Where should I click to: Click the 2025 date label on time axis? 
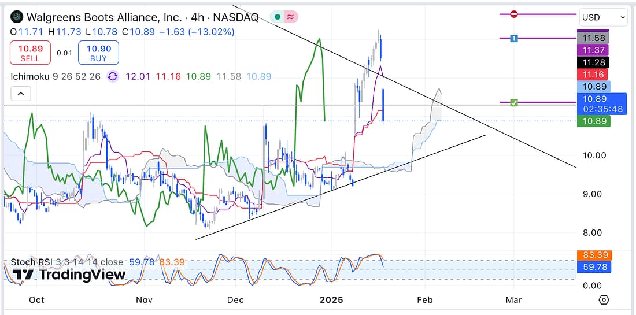332,300
